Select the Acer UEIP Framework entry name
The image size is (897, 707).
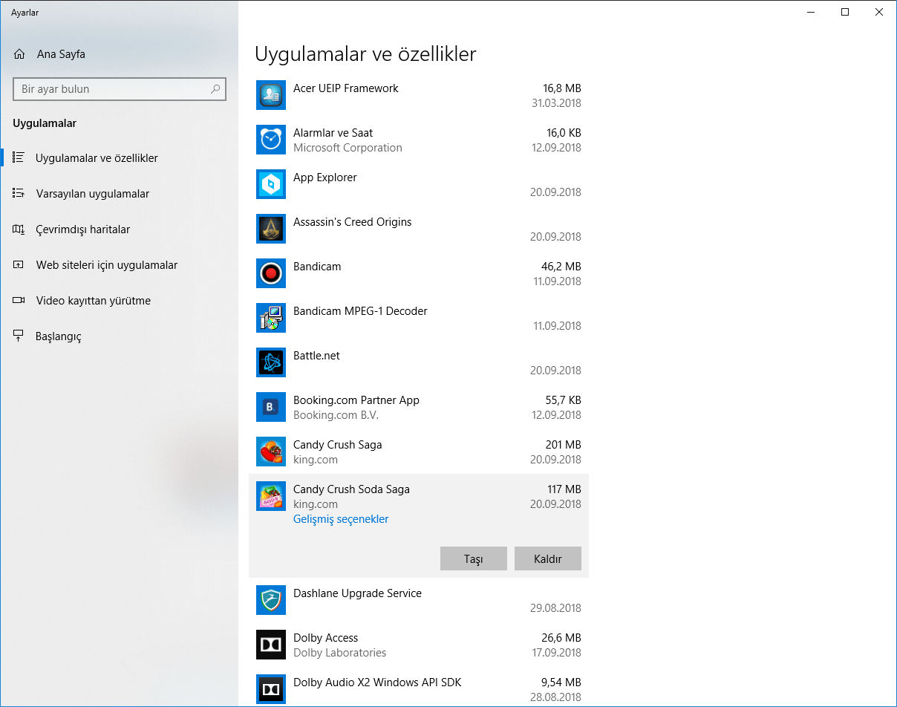[346, 88]
